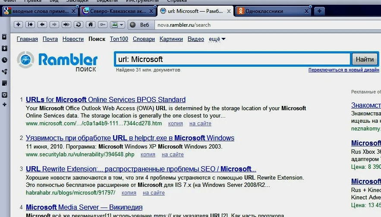Open the Закладки menu
Viewport: 381px width, 217px height.
[x=77, y=1]
